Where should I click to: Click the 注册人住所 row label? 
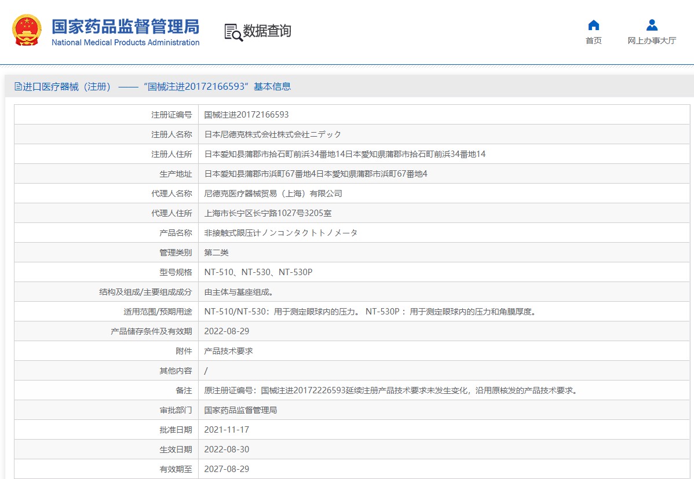(x=171, y=154)
